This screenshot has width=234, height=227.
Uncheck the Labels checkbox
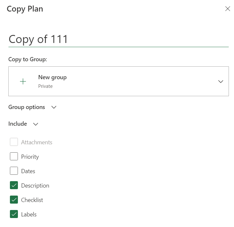(14, 214)
